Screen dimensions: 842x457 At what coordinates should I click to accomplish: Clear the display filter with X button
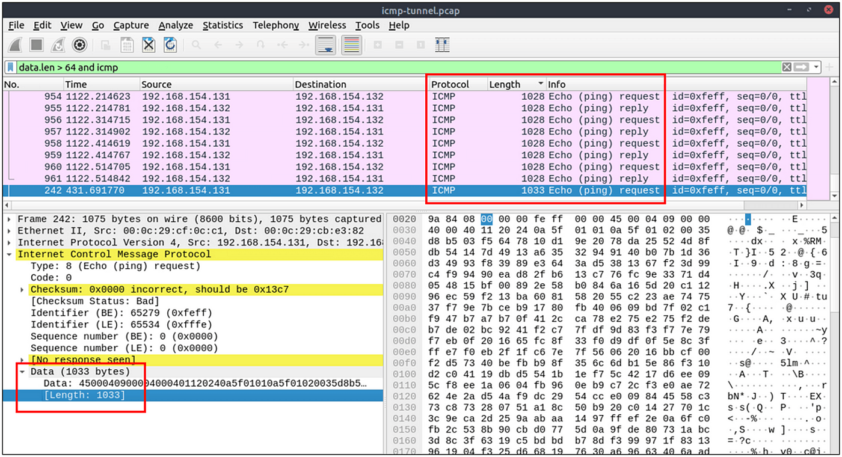pos(787,67)
